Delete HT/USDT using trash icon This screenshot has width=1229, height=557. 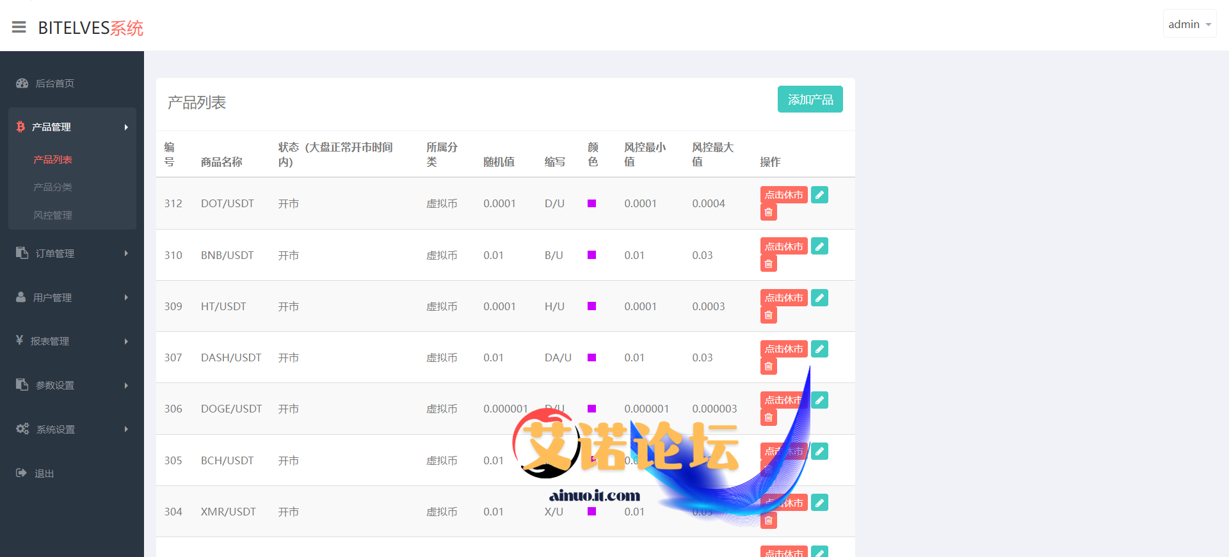pyautogui.click(x=768, y=315)
